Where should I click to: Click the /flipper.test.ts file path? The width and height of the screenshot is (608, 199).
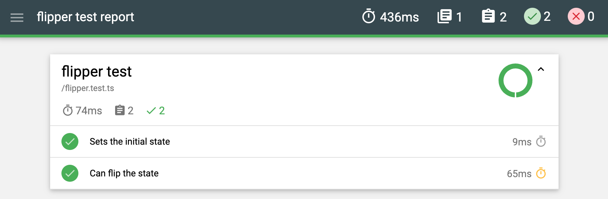click(x=88, y=88)
